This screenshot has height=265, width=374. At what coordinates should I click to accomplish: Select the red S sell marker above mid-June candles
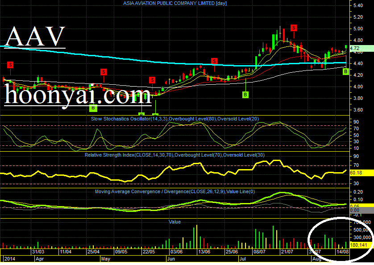[x=214, y=61]
